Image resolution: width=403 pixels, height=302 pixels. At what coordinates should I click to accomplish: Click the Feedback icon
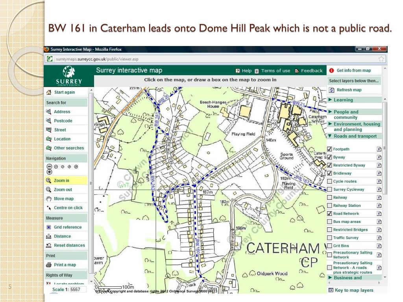click(297, 71)
